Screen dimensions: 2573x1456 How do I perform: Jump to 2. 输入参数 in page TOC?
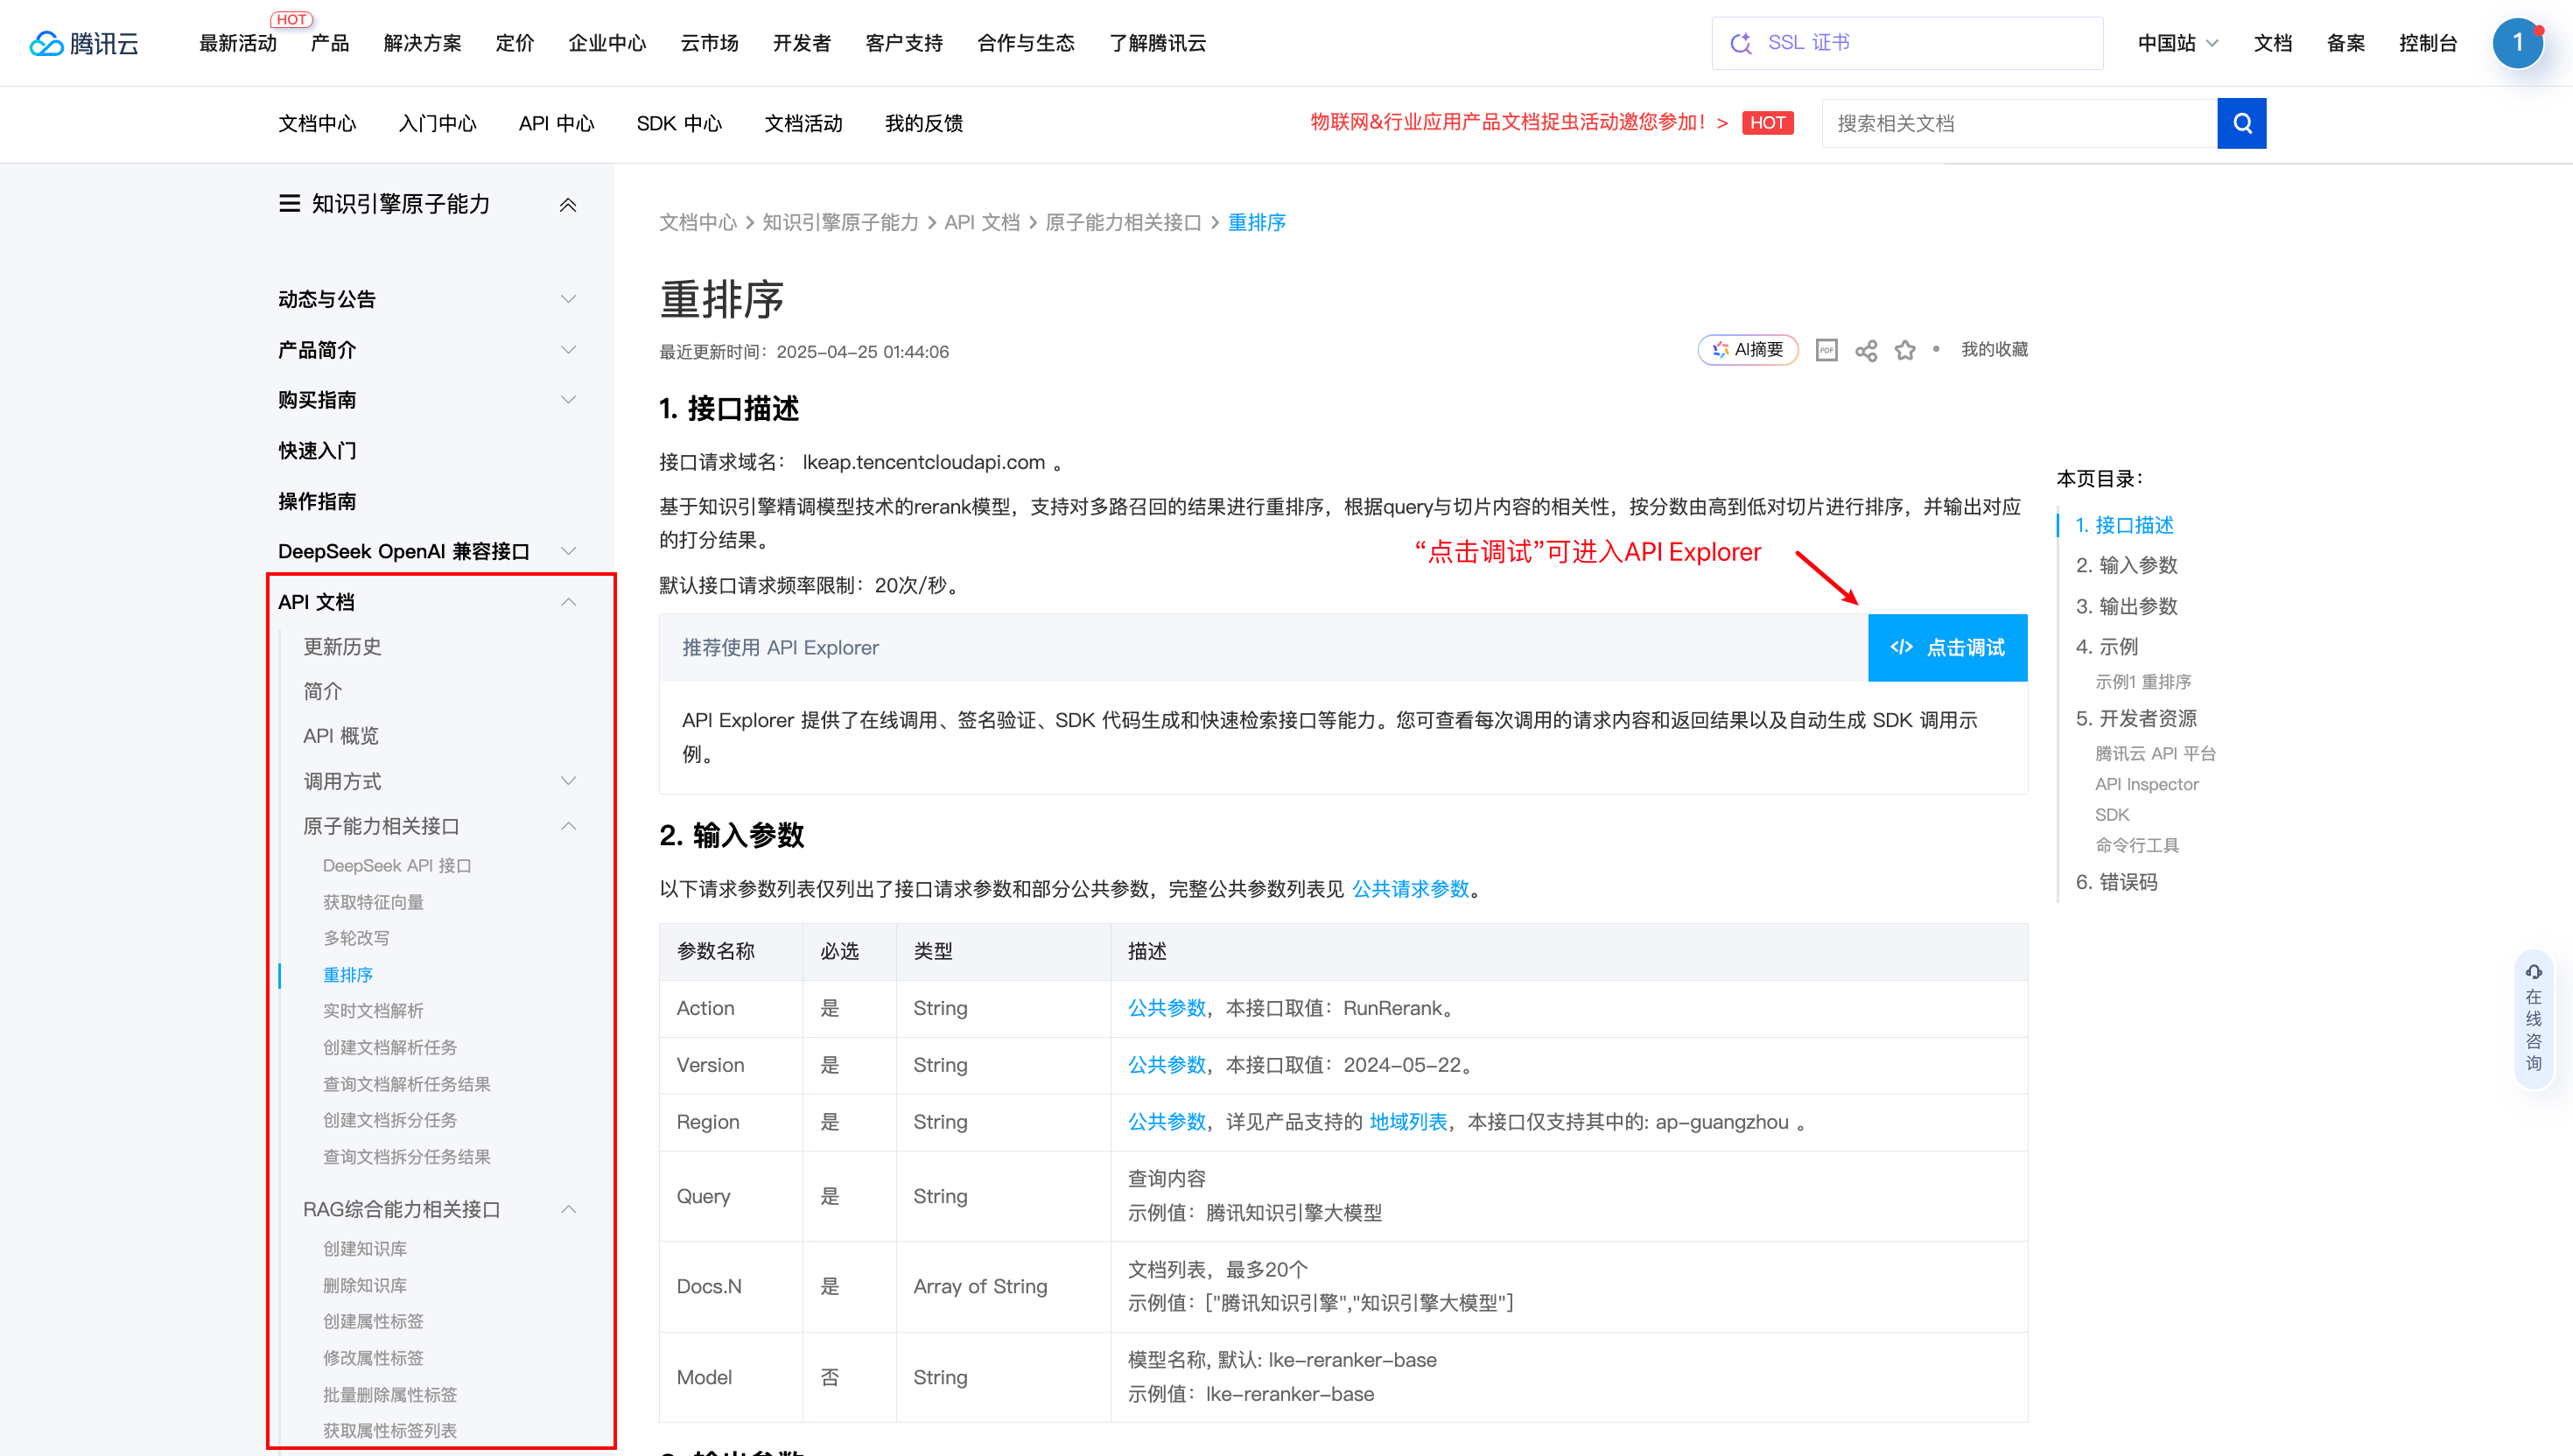tap(2126, 565)
